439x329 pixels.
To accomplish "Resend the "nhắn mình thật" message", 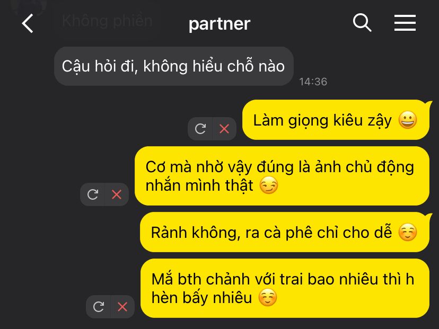I will coord(93,194).
